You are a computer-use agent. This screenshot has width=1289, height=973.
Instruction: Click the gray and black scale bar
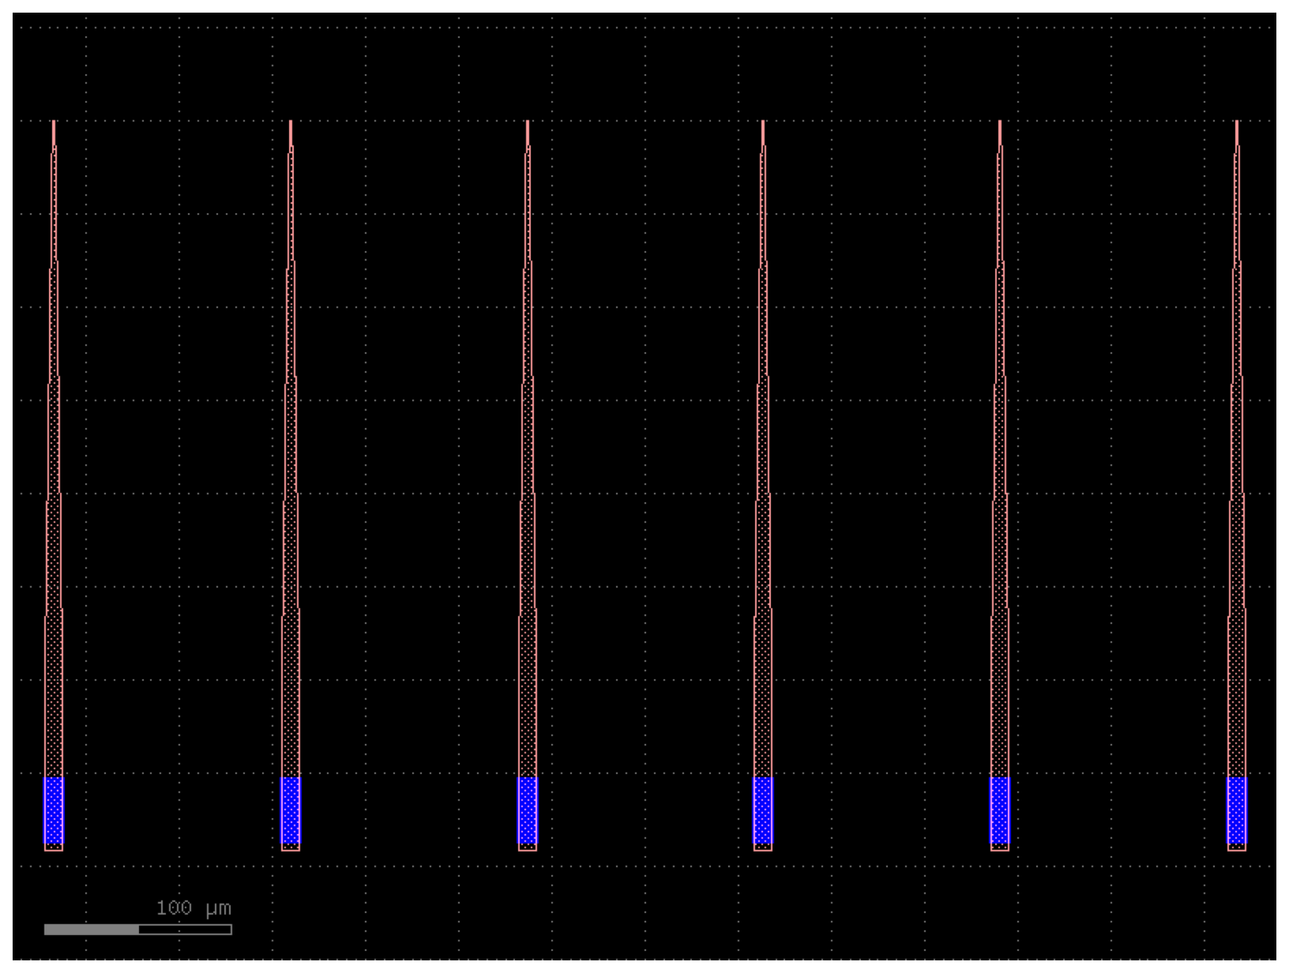[138, 929]
